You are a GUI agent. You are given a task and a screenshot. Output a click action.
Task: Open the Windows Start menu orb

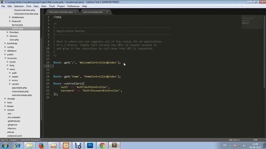(x=5, y=145)
